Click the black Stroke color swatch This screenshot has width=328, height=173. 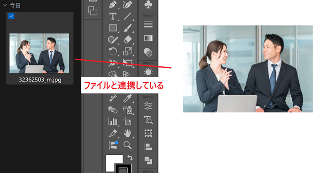(x=123, y=169)
